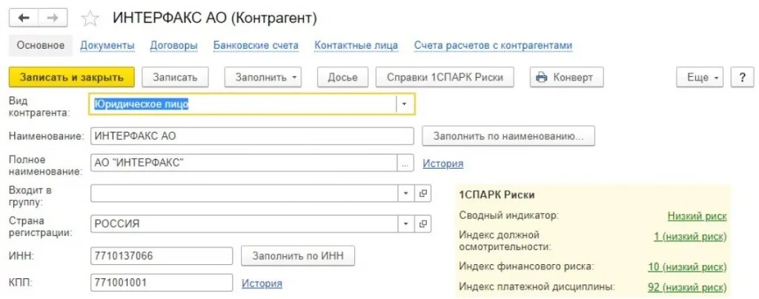This screenshot has height=299, width=759.
Task: Open История link next to КПП
Action: (x=262, y=283)
